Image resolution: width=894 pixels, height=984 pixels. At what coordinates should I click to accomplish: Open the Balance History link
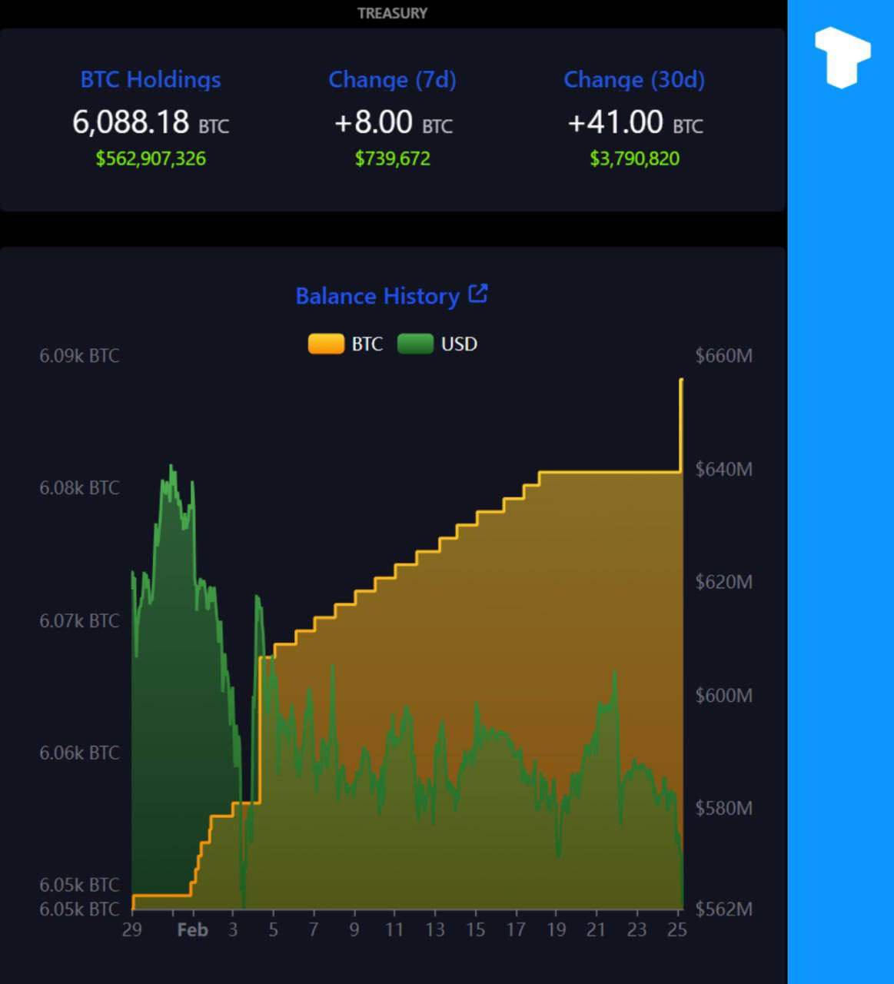377,296
